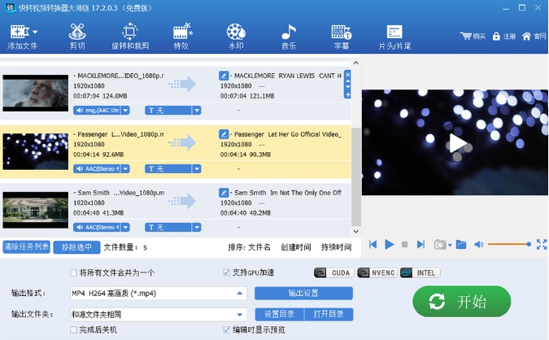Select the INTEL acceleration badge

coord(420,272)
